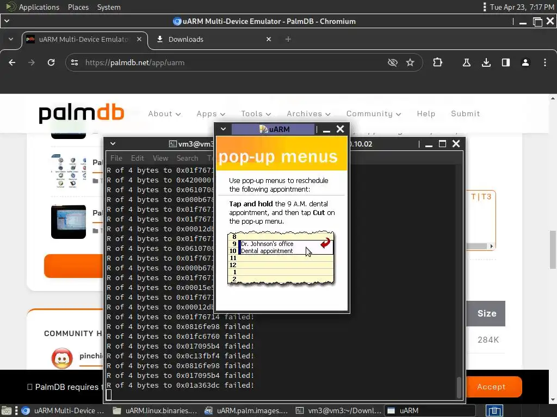Open the terminal Edit menu
Viewport: 557px width, 417px height.
(x=137, y=158)
